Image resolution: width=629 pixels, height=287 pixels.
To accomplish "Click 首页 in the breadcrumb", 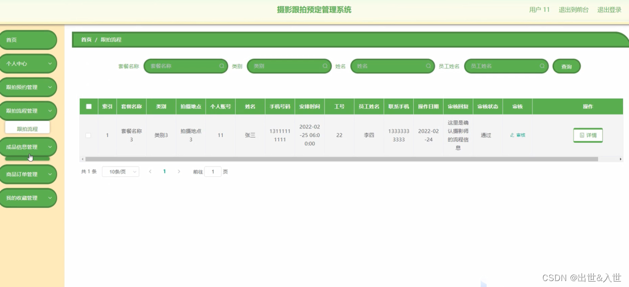I will pos(86,40).
